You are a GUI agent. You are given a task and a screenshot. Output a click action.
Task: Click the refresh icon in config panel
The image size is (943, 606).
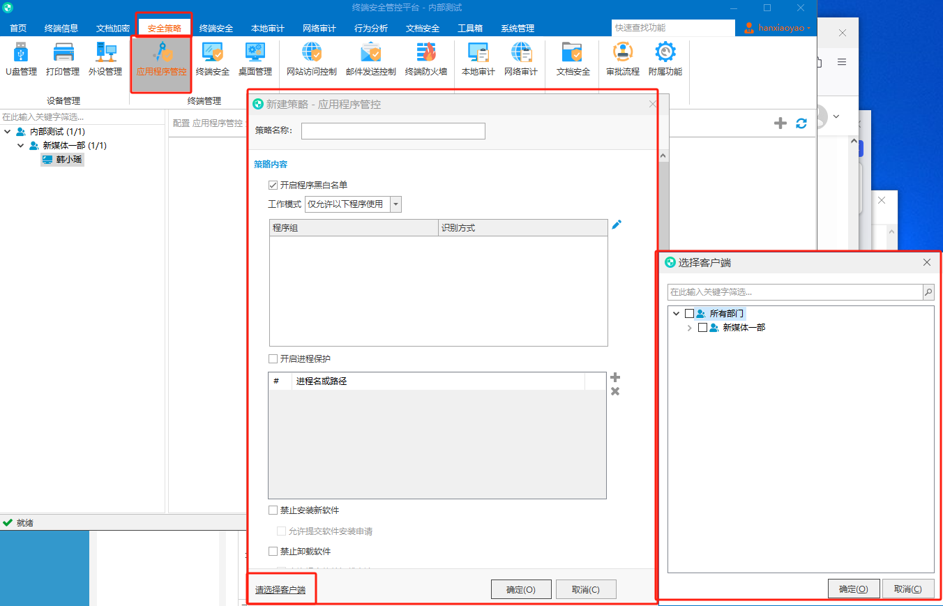pos(801,123)
